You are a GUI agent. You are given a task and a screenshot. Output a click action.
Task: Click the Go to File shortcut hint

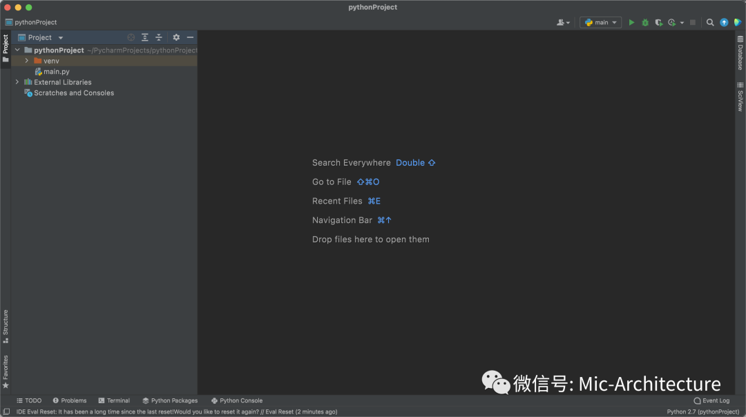(x=345, y=182)
